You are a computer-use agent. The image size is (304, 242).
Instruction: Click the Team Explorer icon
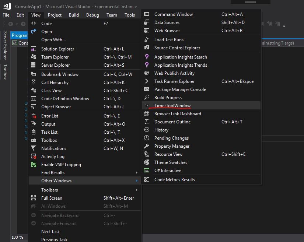[34, 57]
